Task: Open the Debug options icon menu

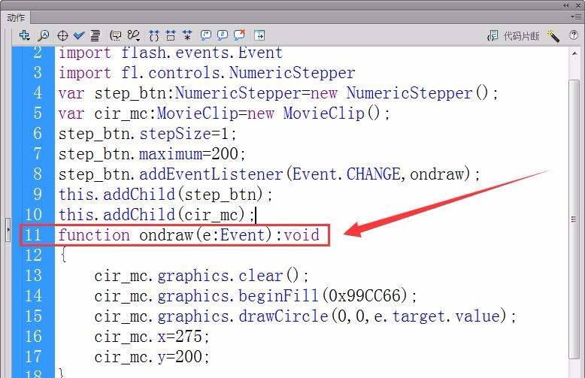Action: click(134, 35)
